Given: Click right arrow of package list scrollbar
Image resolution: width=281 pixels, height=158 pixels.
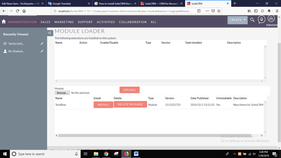Looking at the screenshot, I should coord(262,136).
